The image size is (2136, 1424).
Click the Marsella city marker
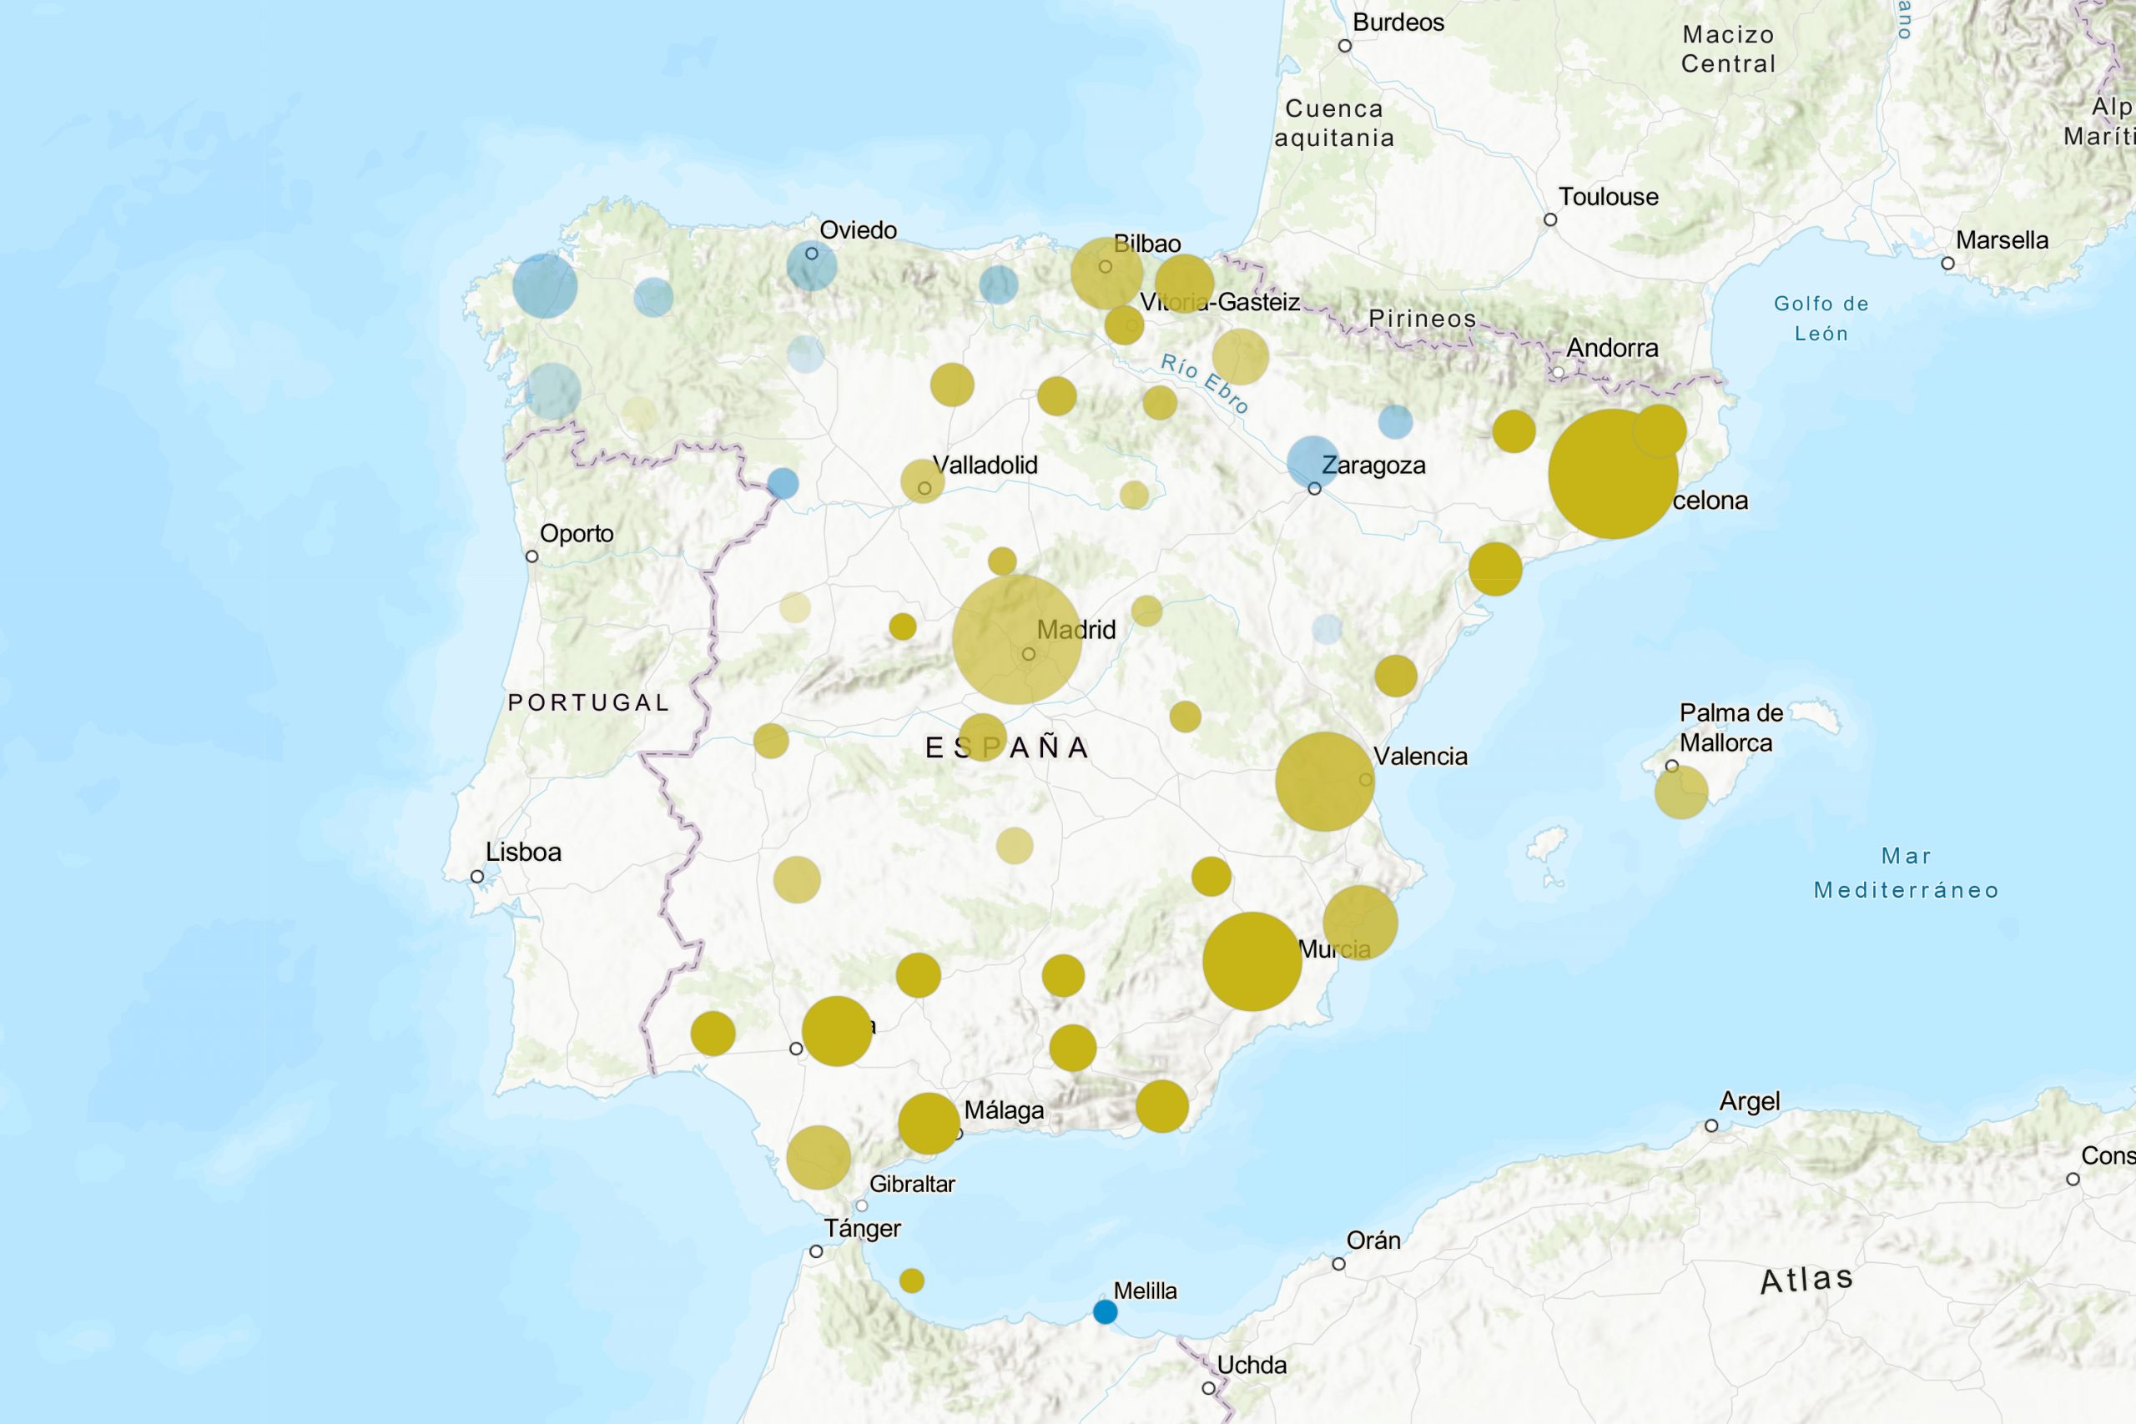pos(1948,264)
